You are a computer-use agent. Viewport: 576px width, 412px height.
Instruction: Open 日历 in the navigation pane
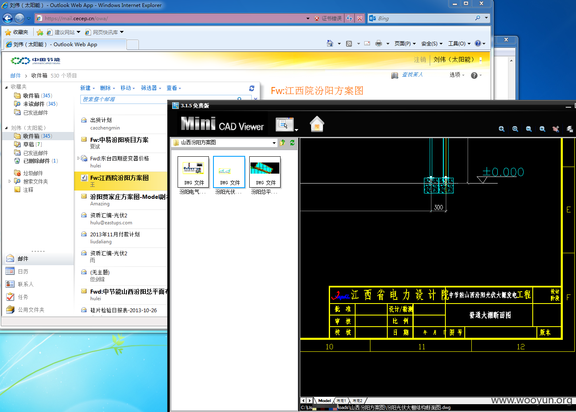click(23, 271)
